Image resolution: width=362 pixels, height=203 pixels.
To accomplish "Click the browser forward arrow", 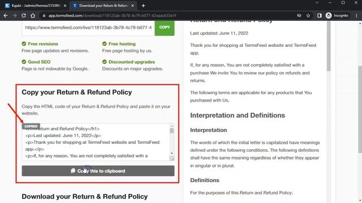I will (15, 16).
